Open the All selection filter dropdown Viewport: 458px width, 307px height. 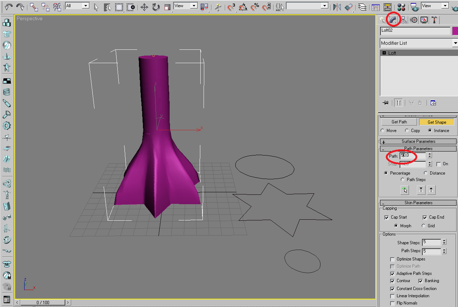coord(77,6)
